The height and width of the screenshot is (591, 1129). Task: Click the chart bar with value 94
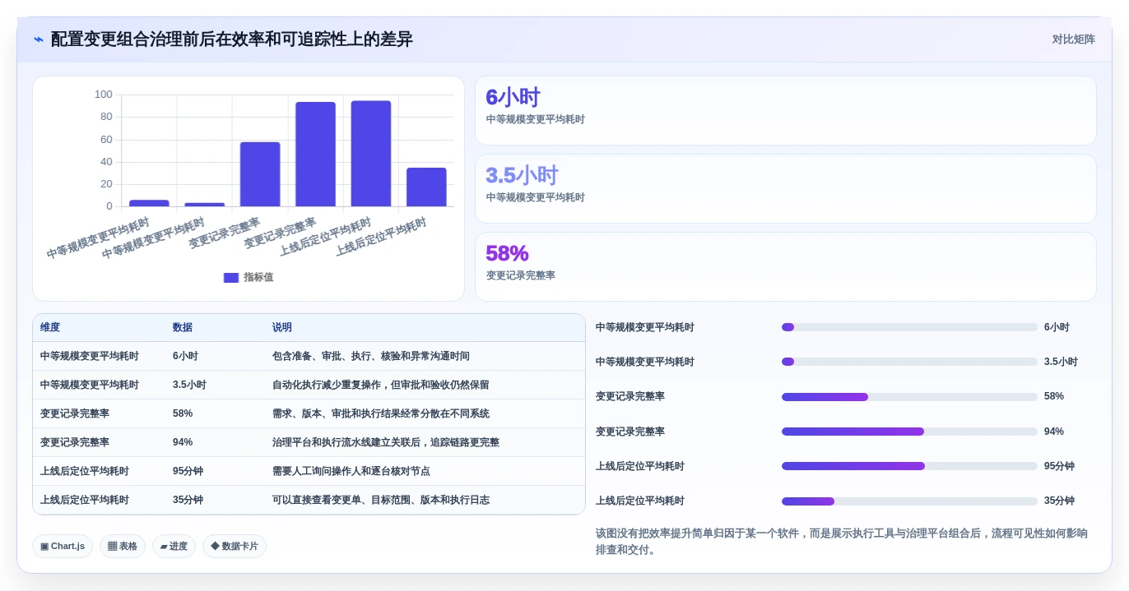316,155
